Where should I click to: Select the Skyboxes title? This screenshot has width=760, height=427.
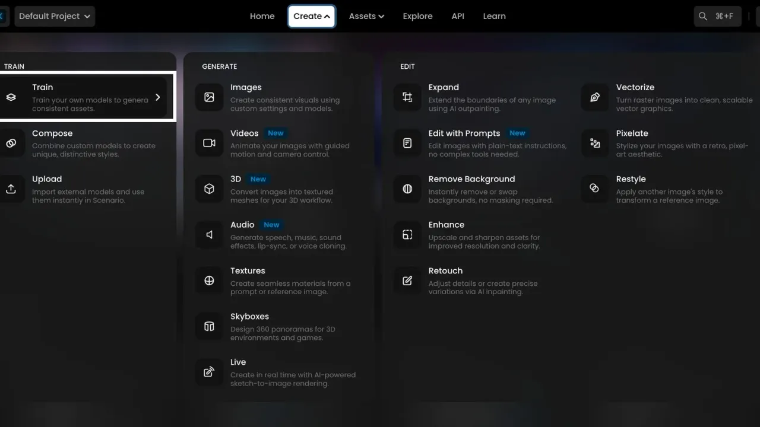[249, 316]
